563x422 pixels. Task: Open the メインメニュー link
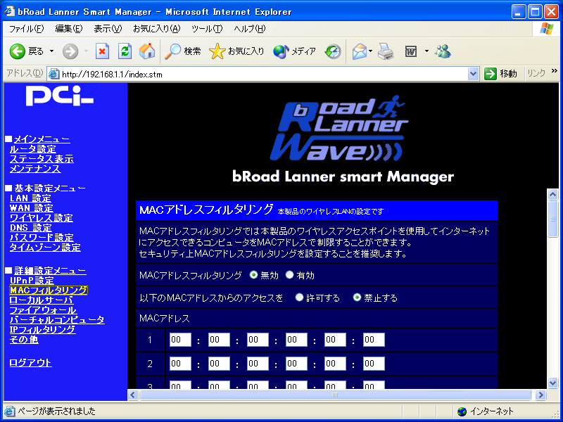(42, 139)
